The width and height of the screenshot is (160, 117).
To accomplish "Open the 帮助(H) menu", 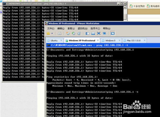I will coord(107,29).
